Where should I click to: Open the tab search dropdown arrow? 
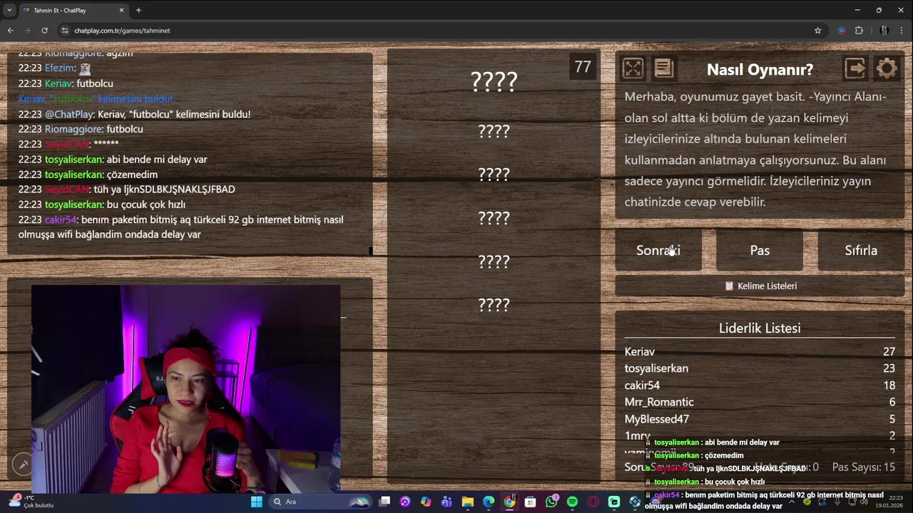tap(9, 10)
